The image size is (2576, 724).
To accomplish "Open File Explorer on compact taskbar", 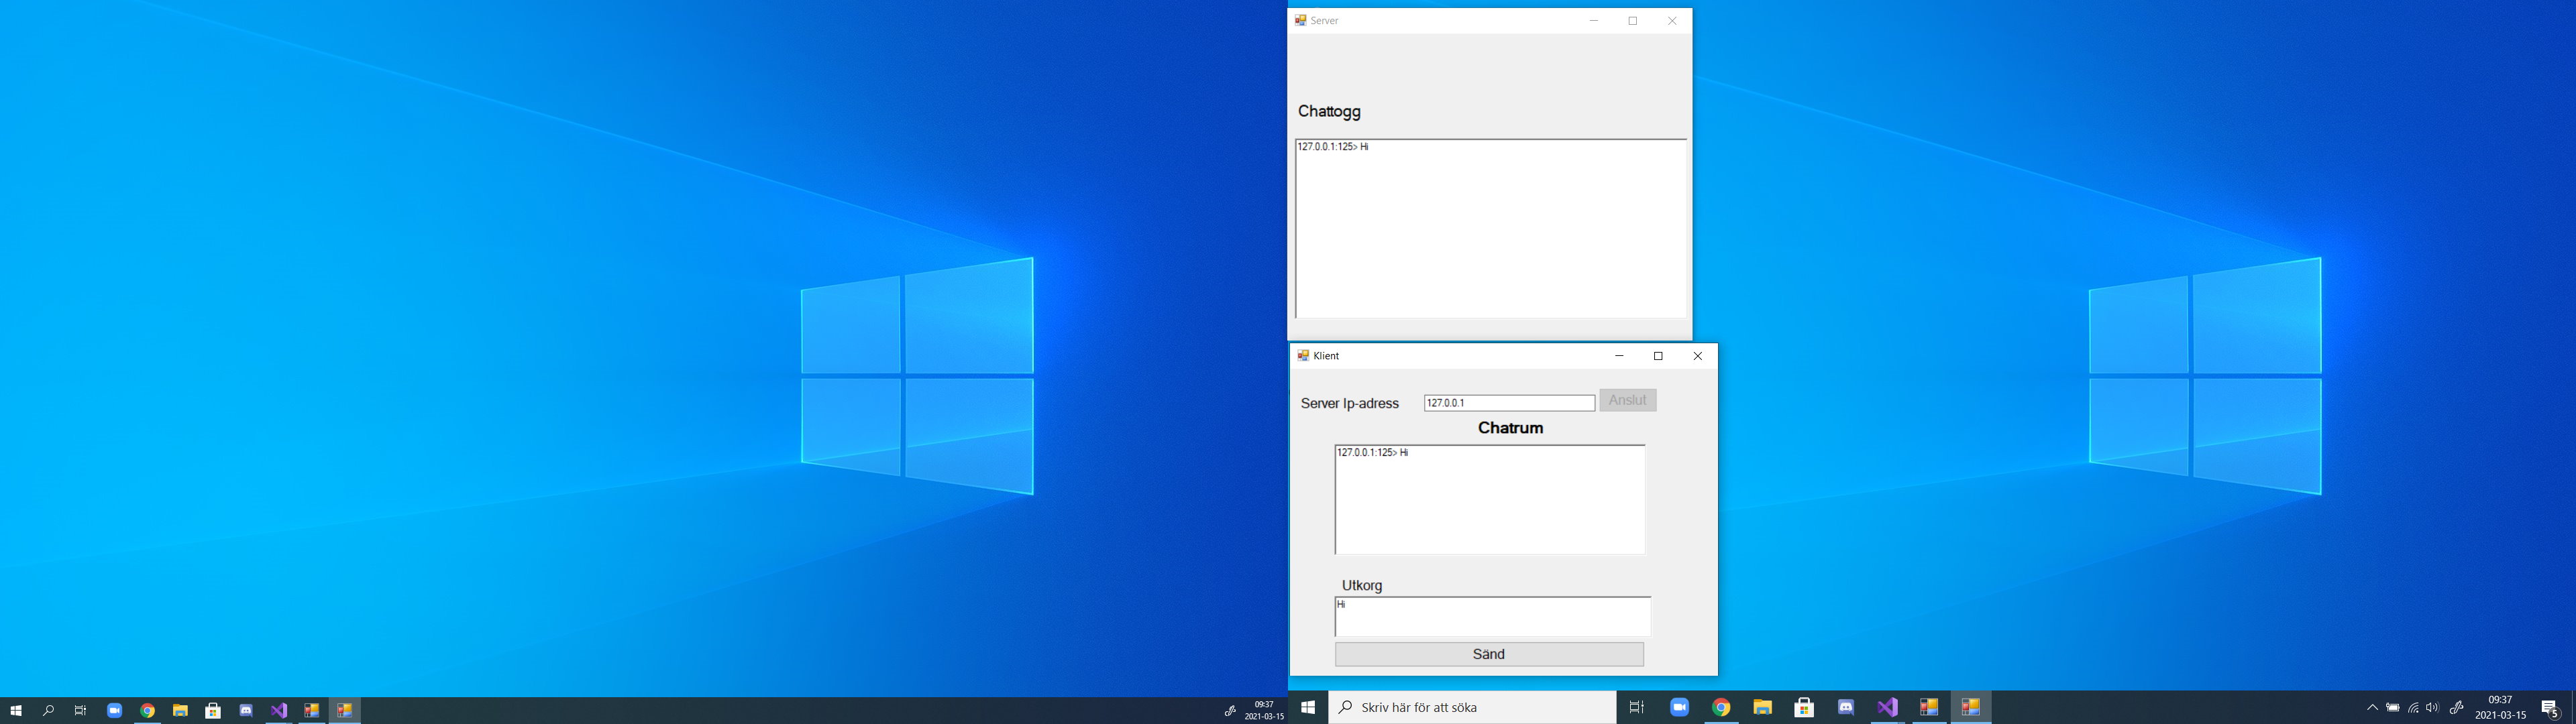I will (x=180, y=711).
